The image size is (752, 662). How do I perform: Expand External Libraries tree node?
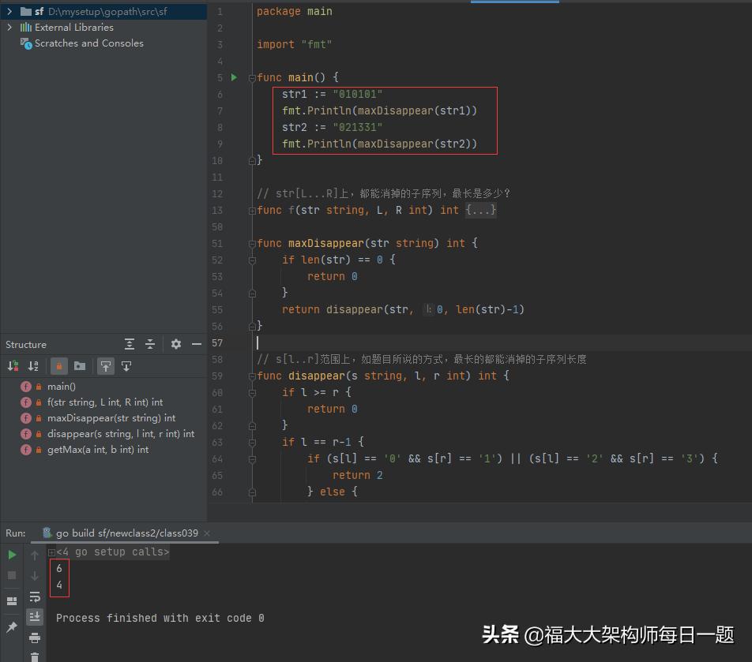coord(9,27)
